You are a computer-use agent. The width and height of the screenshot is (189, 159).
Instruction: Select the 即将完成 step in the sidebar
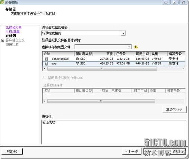coord(12,45)
